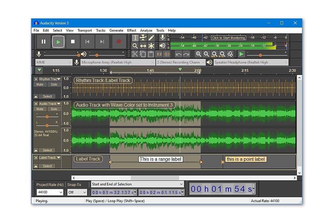Click the Audio Track gain slider

47,117
